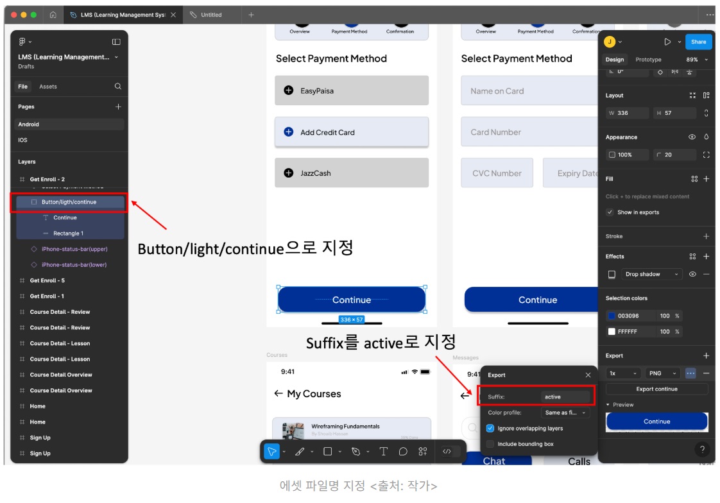Switch to the Untitled file tab
The width and height of the screenshot is (720, 503).
tap(211, 15)
